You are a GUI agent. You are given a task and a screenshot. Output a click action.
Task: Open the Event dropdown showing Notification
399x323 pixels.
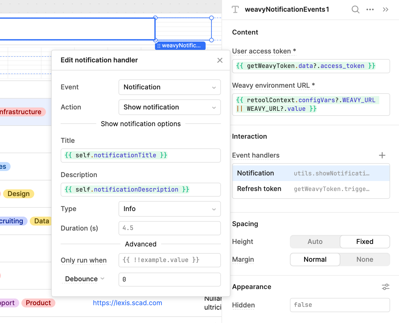169,87
